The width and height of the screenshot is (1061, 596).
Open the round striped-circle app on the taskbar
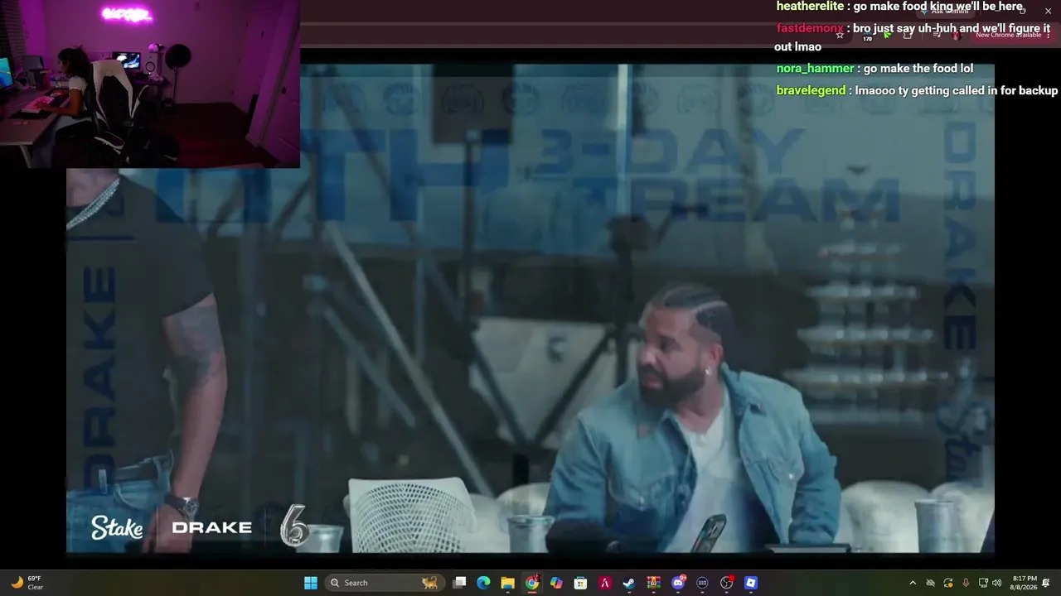(702, 583)
